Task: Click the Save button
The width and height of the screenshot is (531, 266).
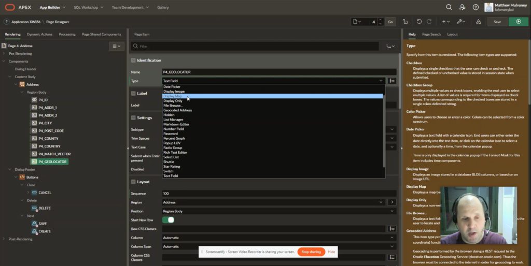Action: pyautogui.click(x=497, y=22)
